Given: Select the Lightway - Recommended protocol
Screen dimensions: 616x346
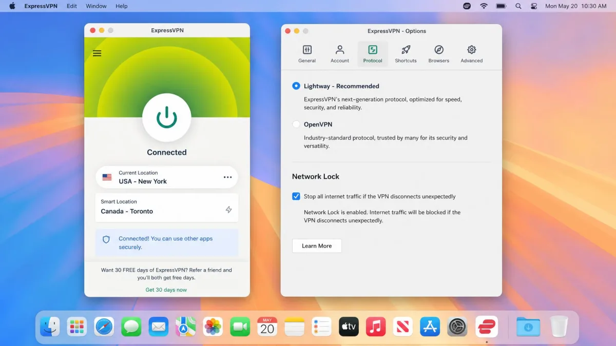Looking at the screenshot, I should click(x=296, y=86).
